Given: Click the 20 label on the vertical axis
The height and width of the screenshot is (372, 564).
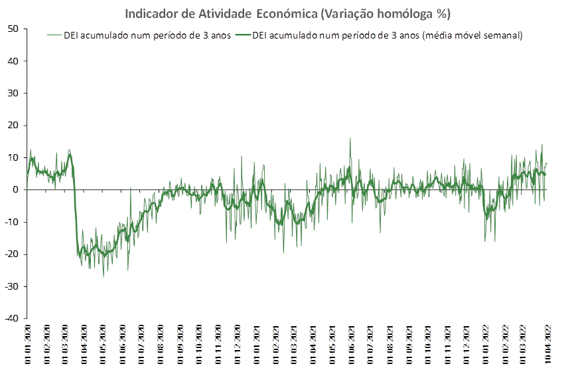Looking at the screenshot, I should click(13, 126).
